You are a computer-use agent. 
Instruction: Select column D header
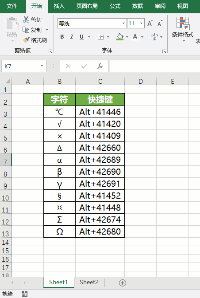140,81
